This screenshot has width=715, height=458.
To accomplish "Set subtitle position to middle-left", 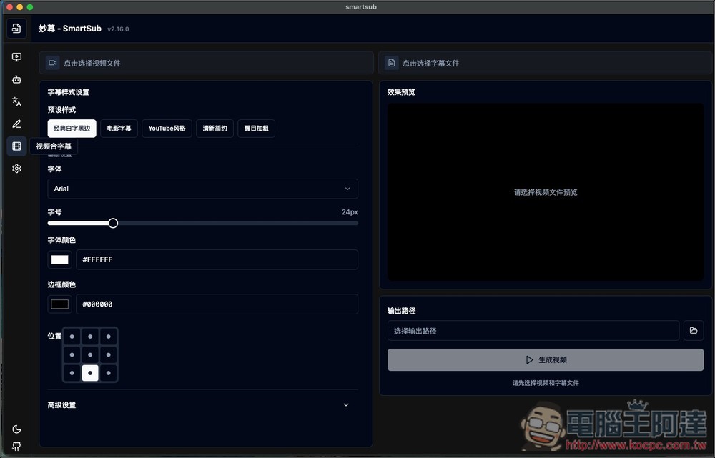I will coord(72,354).
